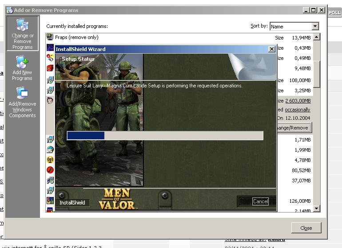
Task: Click the red Flash icon in the 80,52MB row
Action: point(50,170)
